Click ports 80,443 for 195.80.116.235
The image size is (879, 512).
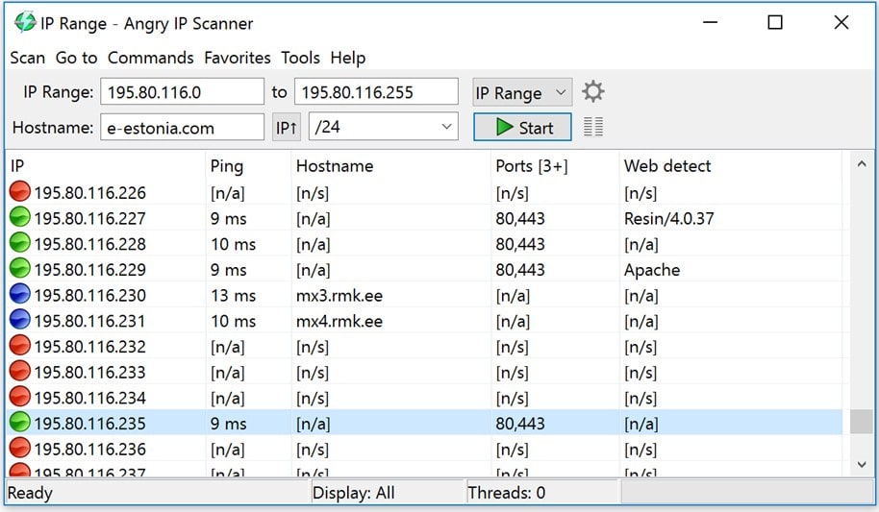519,424
